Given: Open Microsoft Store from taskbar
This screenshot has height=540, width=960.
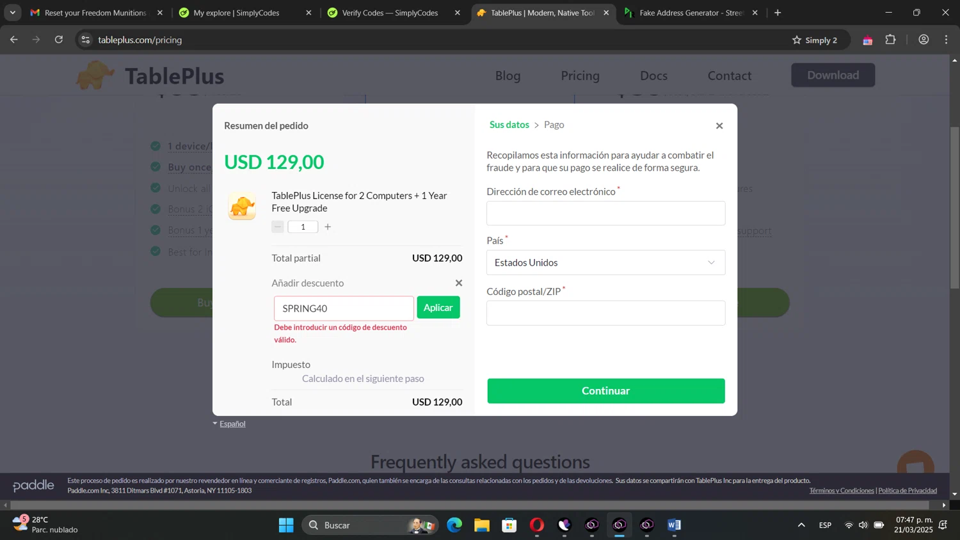Looking at the screenshot, I should [x=509, y=525].
